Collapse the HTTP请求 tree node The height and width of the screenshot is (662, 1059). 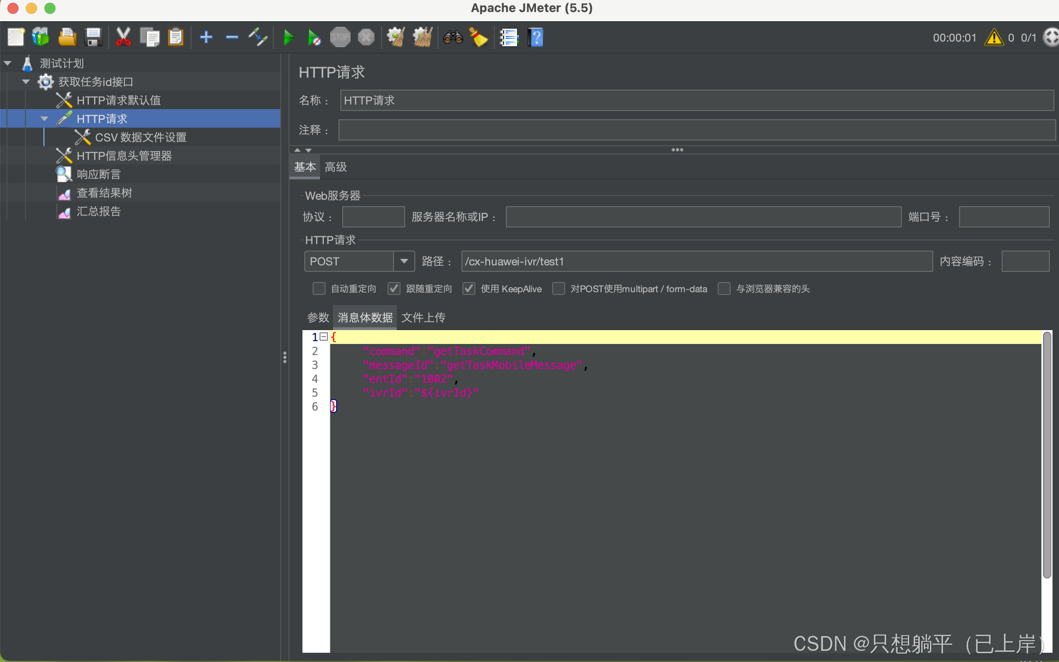point(44,119)
